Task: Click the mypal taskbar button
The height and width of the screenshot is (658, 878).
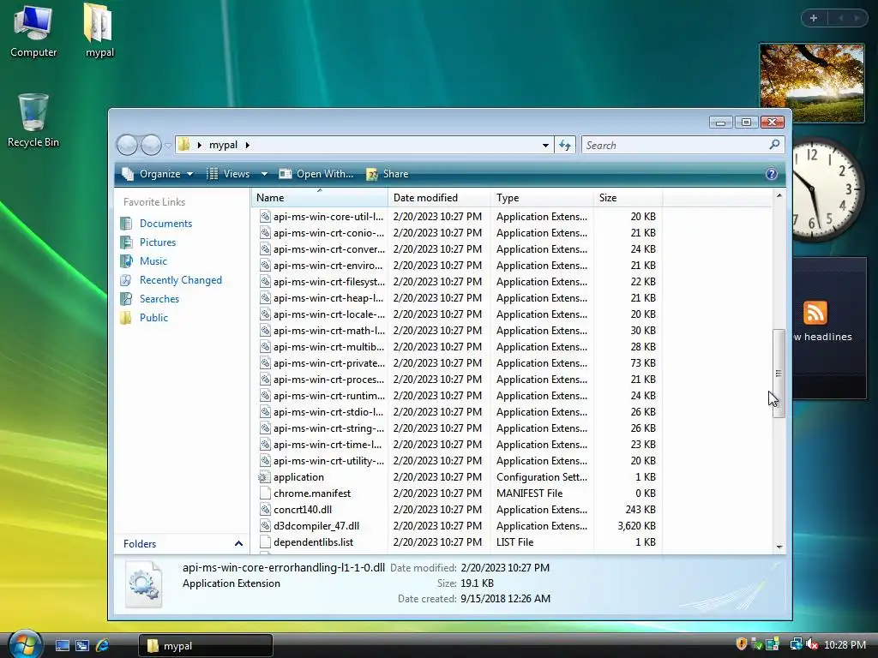Action: [206, 646]
